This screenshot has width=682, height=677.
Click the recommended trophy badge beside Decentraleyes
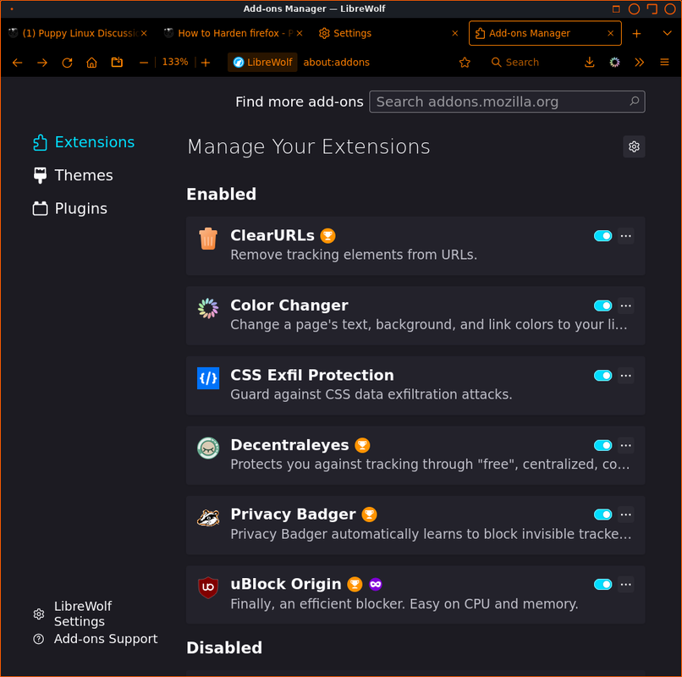pyautogui.click(x=362, y=445)
